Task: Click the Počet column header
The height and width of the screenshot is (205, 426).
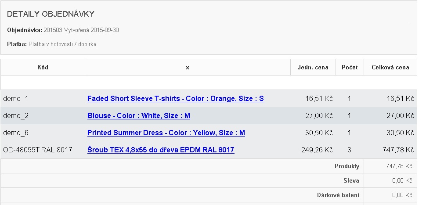Action: pyautogui.click(x=350, y=68)
